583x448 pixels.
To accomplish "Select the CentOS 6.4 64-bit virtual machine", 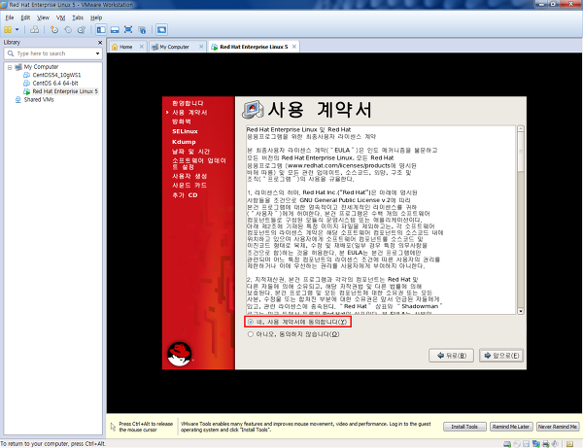I will 55,84.
